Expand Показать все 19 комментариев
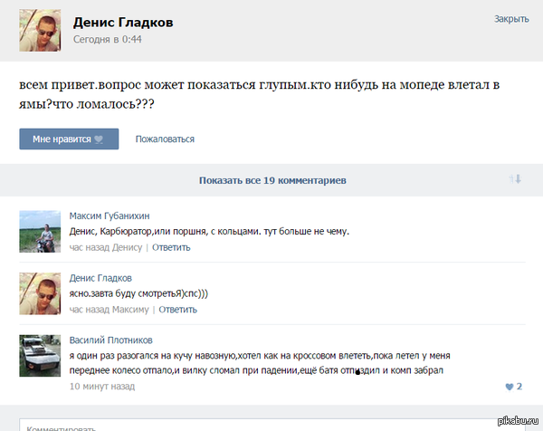Screen dimensions: 543x431 (271, 180)
